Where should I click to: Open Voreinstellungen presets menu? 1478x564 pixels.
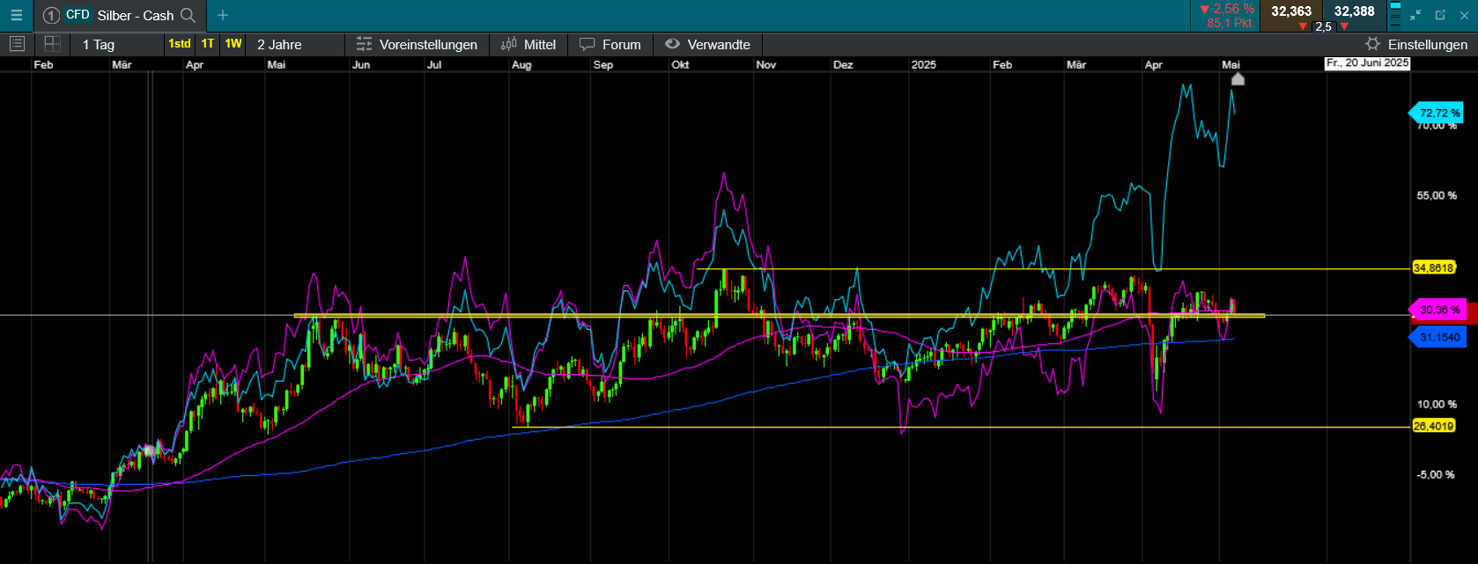pyautogui.click(x=417, y=44)
